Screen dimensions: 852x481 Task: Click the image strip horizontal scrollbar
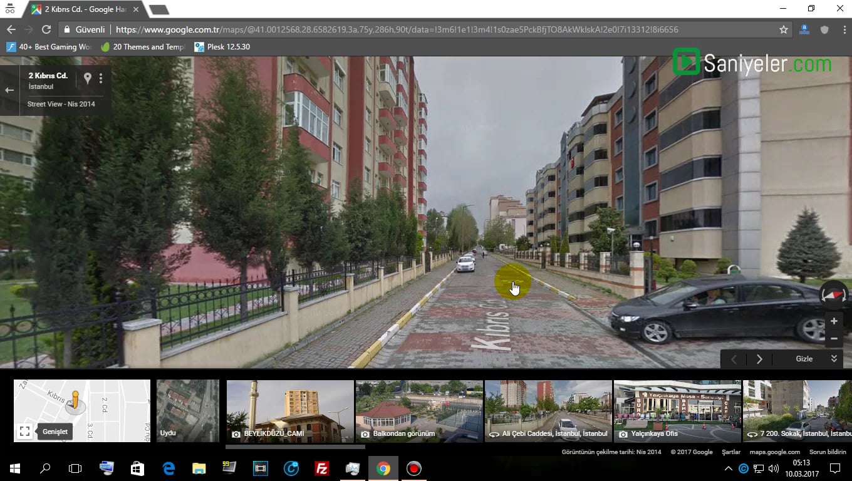coord(295,447)
